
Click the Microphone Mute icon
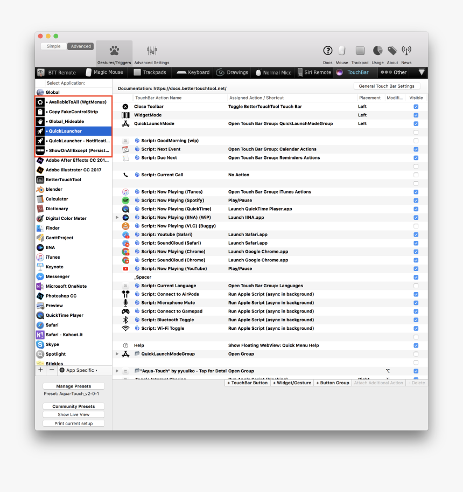point(125,302)
